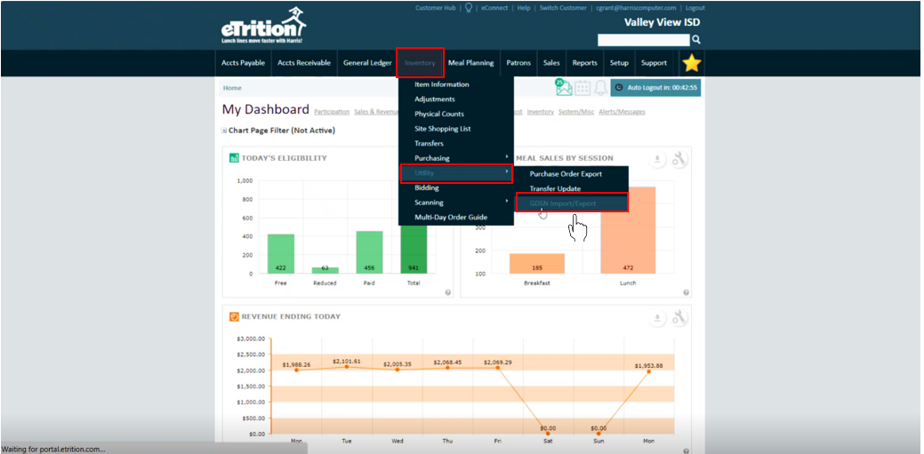This screenshot has width=924, height=454.
Task: Click the search input field
Action: point(643,40)
